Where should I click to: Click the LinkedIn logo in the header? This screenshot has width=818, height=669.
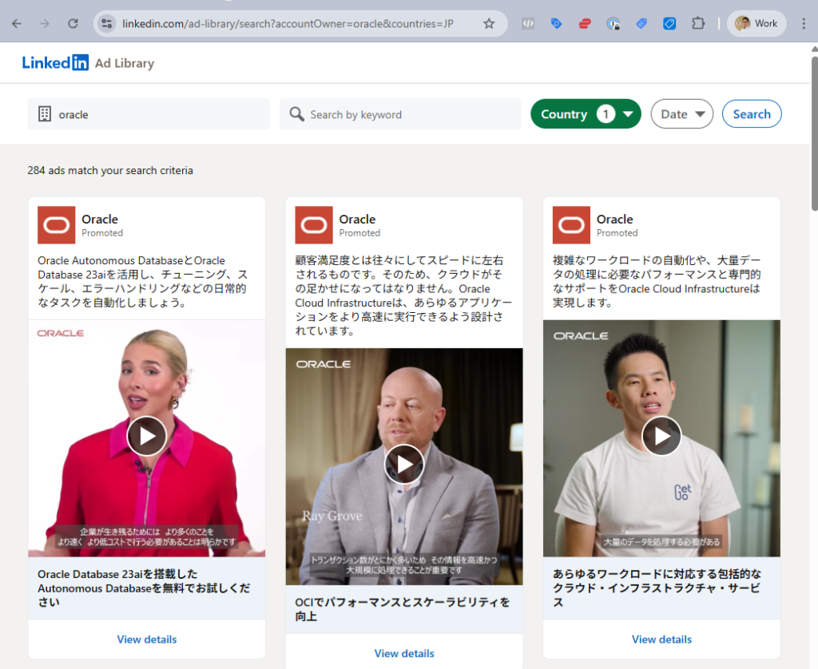point(55,63)
